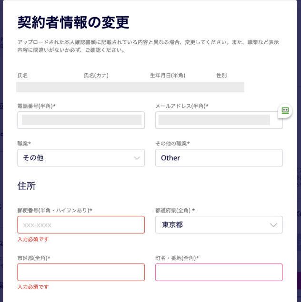Click the 電話番号(半角)* field label

[37, 106]
